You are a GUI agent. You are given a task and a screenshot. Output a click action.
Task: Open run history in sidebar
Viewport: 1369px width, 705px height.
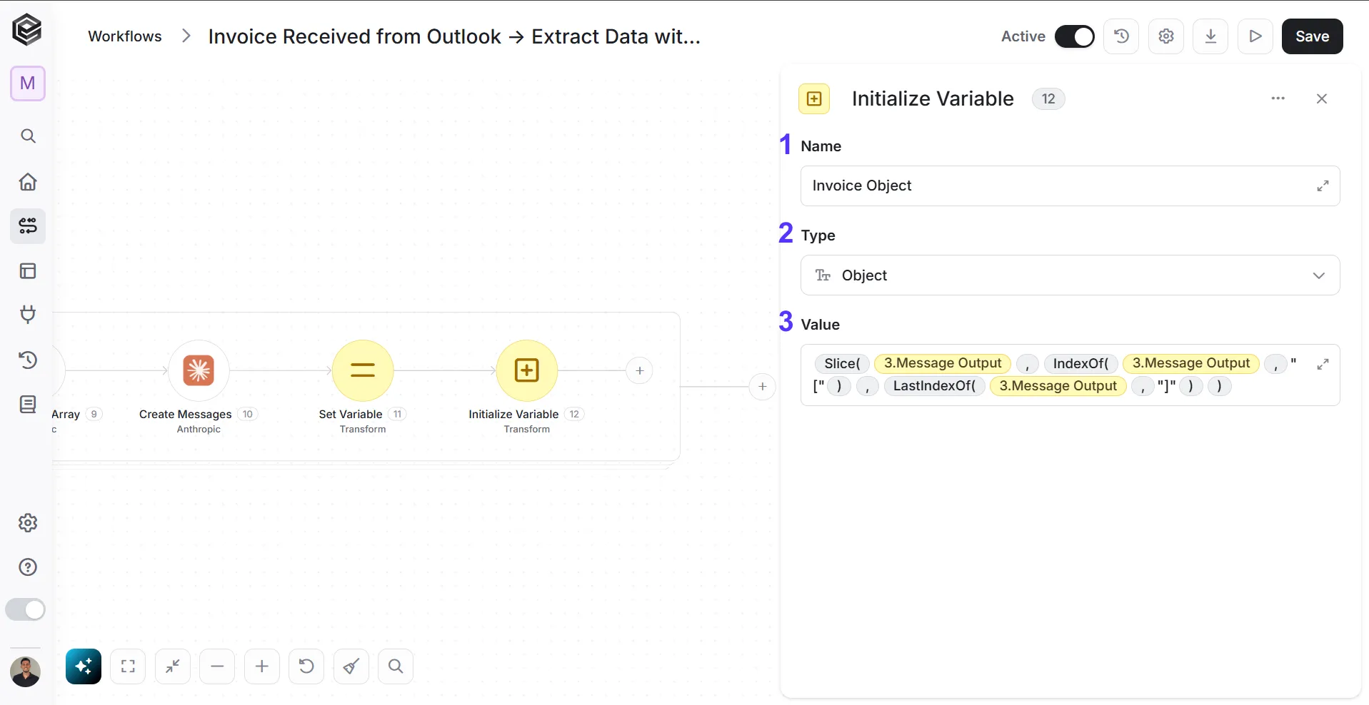click(x=28, y=360)
